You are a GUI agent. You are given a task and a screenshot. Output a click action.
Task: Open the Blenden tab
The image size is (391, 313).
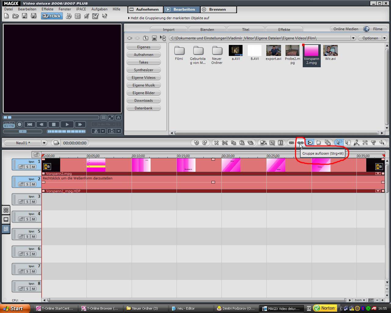[x=207, y=29]
